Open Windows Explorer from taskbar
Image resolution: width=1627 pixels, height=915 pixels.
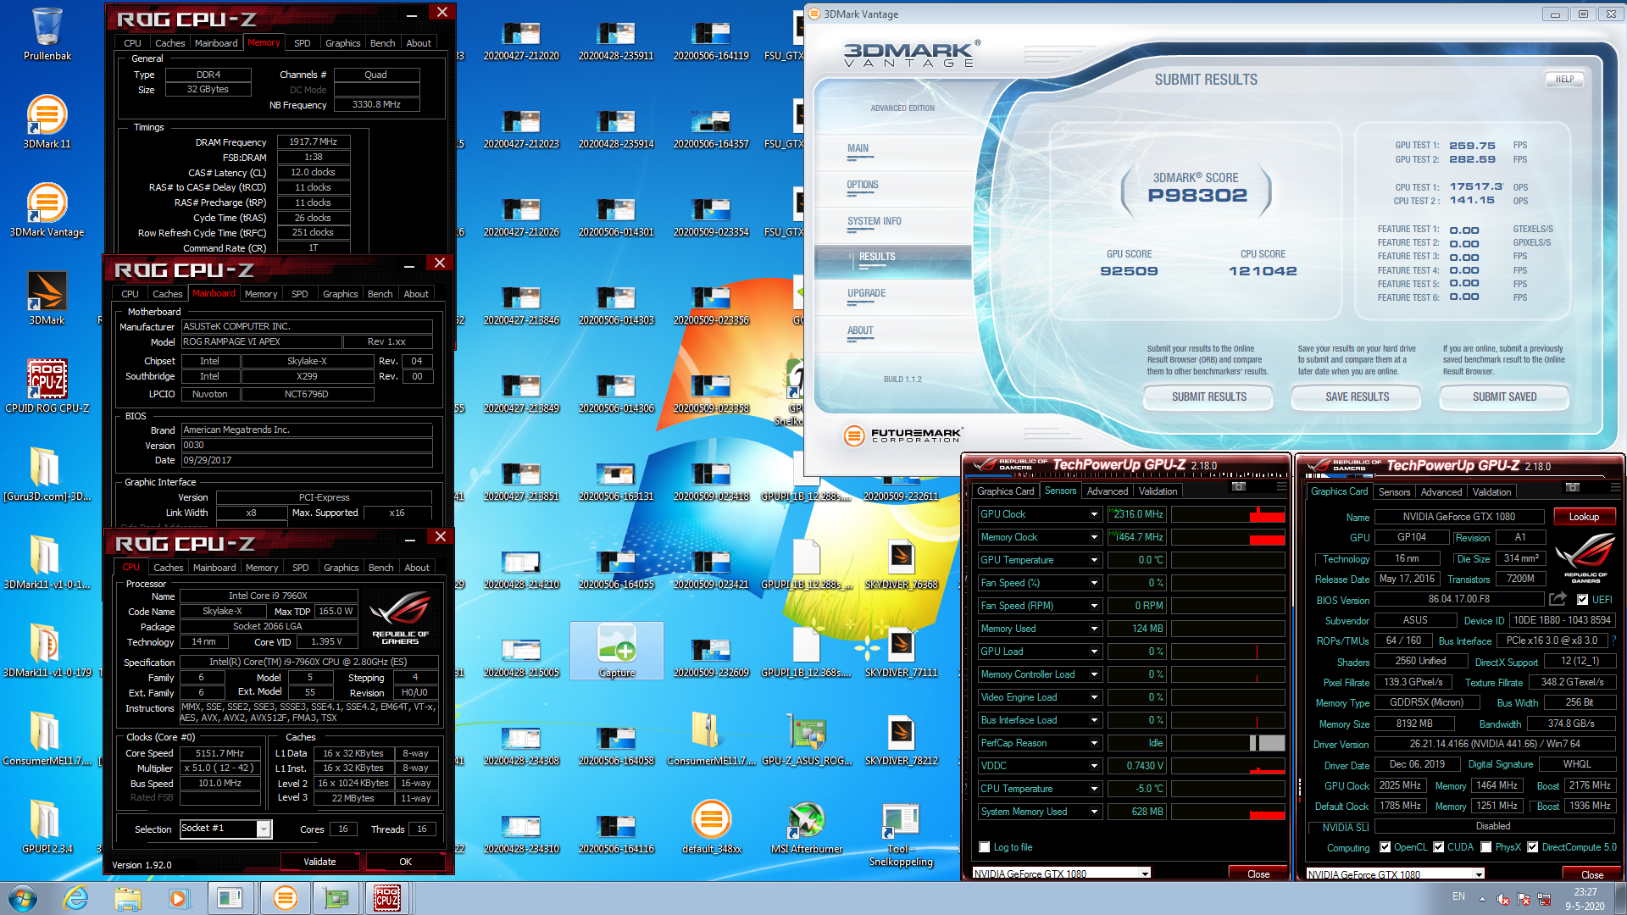(x=128, y=898)
